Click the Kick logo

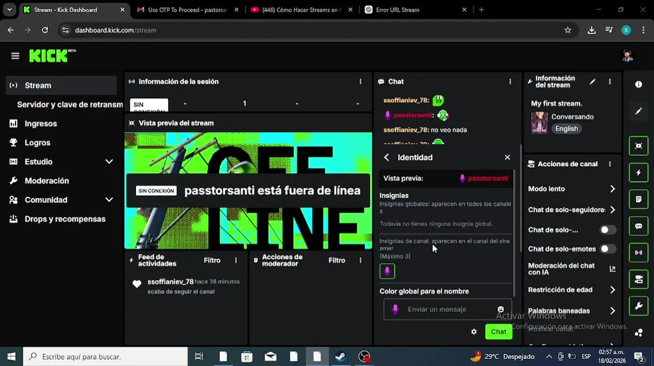click(x=52, y=55)
